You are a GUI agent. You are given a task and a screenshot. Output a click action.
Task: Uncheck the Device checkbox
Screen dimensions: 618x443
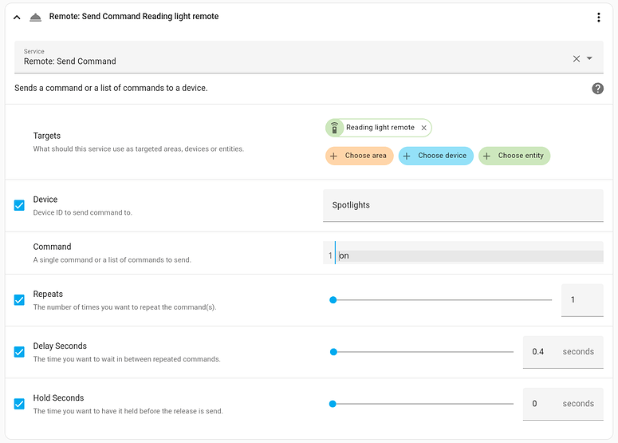(x=19, y=205)
